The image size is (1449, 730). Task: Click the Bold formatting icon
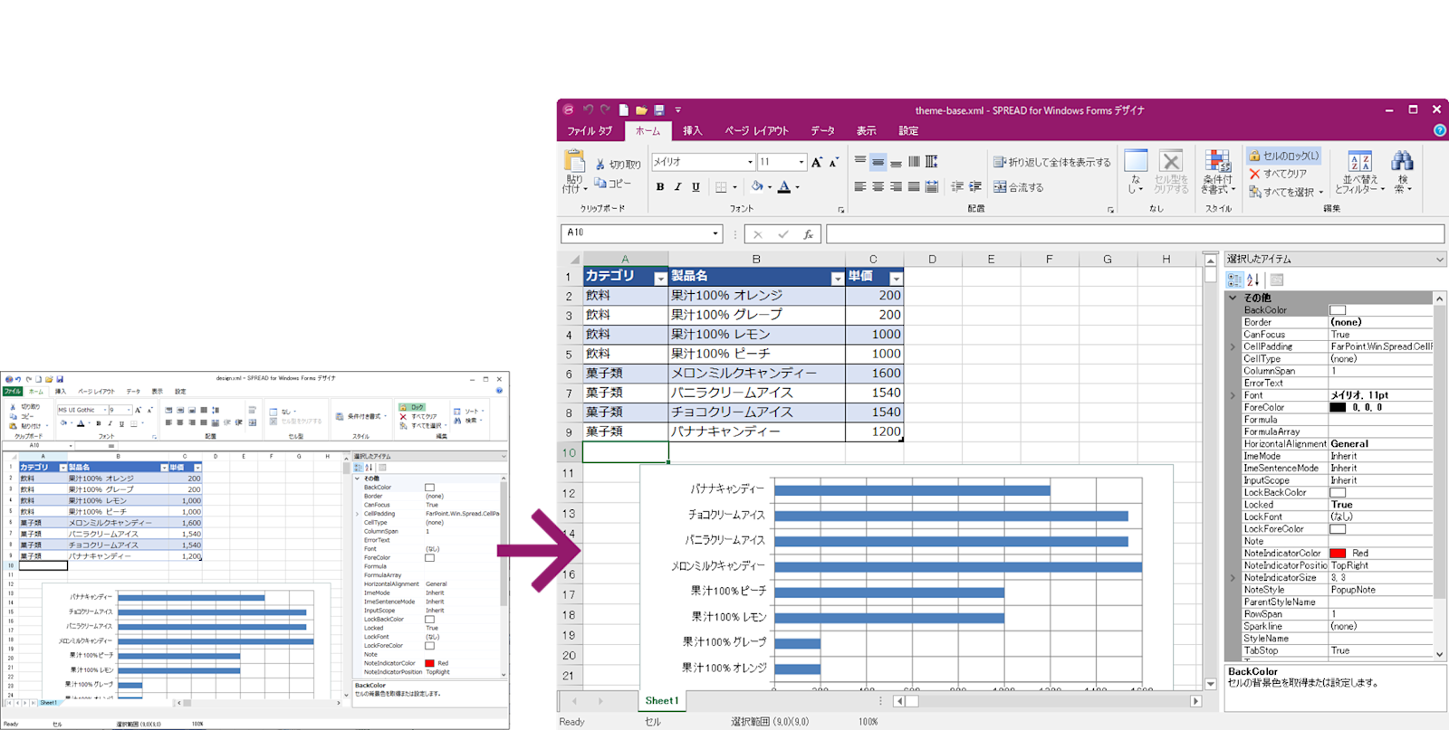pyautogui.click(x=660, y=187)
